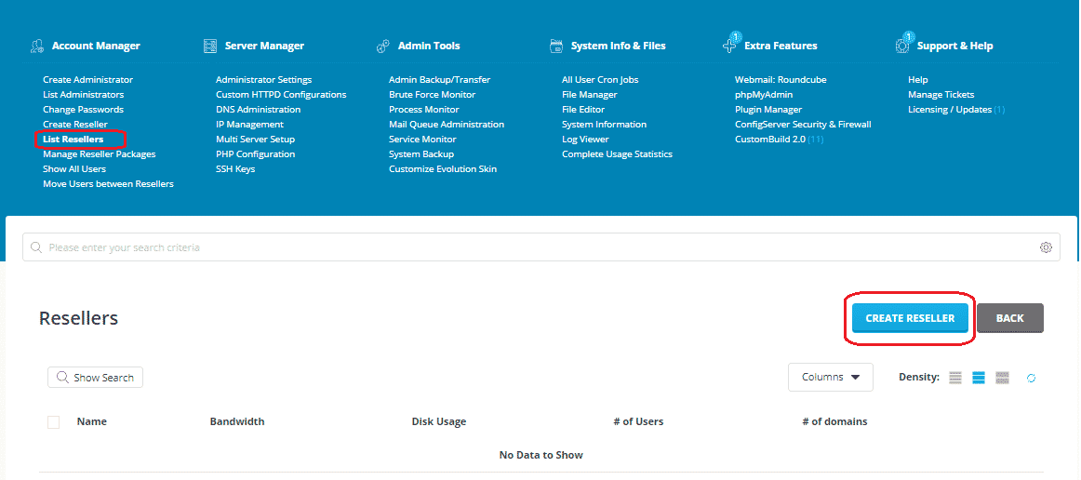Tick the select-all checkbox in table header

(53, 422)
